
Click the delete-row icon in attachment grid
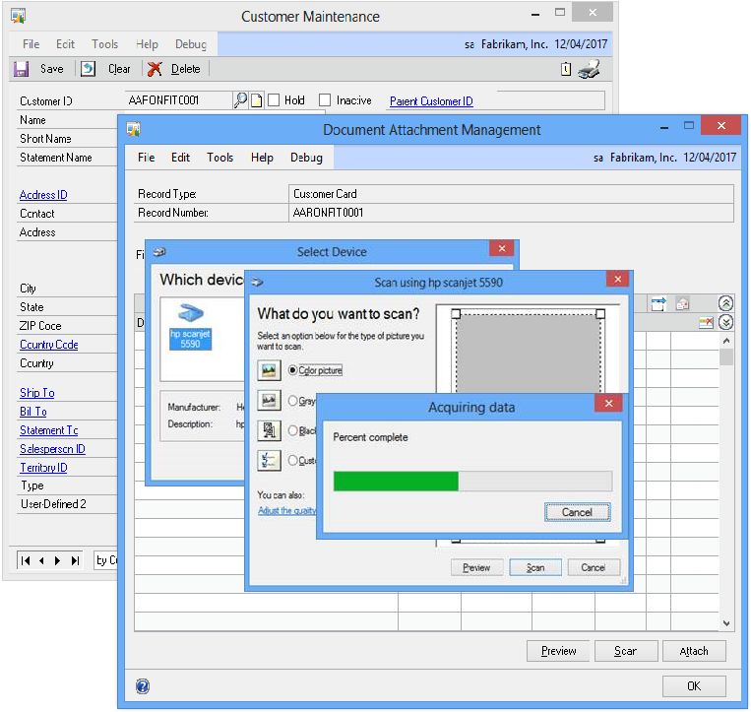coord(706,322)
